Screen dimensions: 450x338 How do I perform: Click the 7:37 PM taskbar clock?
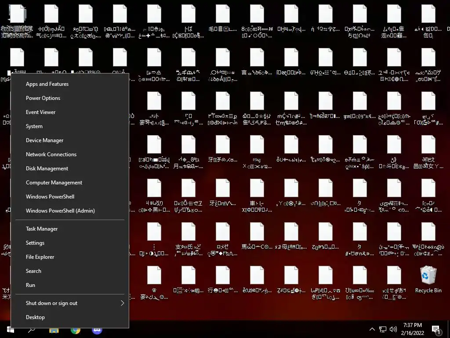click(x=412, y=329)
